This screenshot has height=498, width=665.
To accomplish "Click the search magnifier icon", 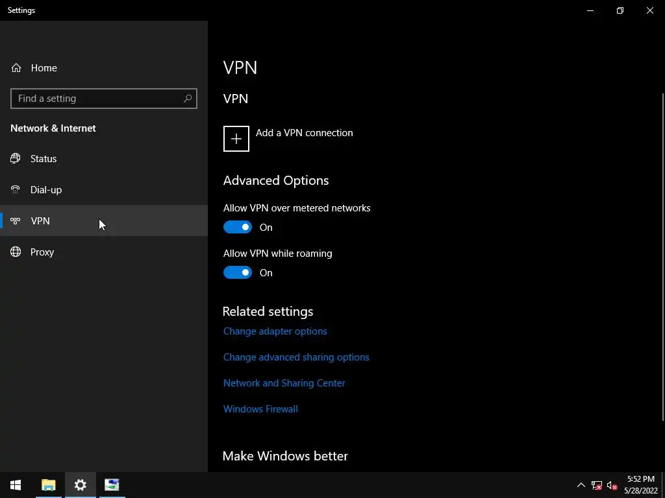I will pyautogui.click(x=188, y=99).
